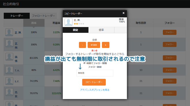Follow the trader with 83.33% win rate
This screenshot has width=190, height=106.
[170, 58]
